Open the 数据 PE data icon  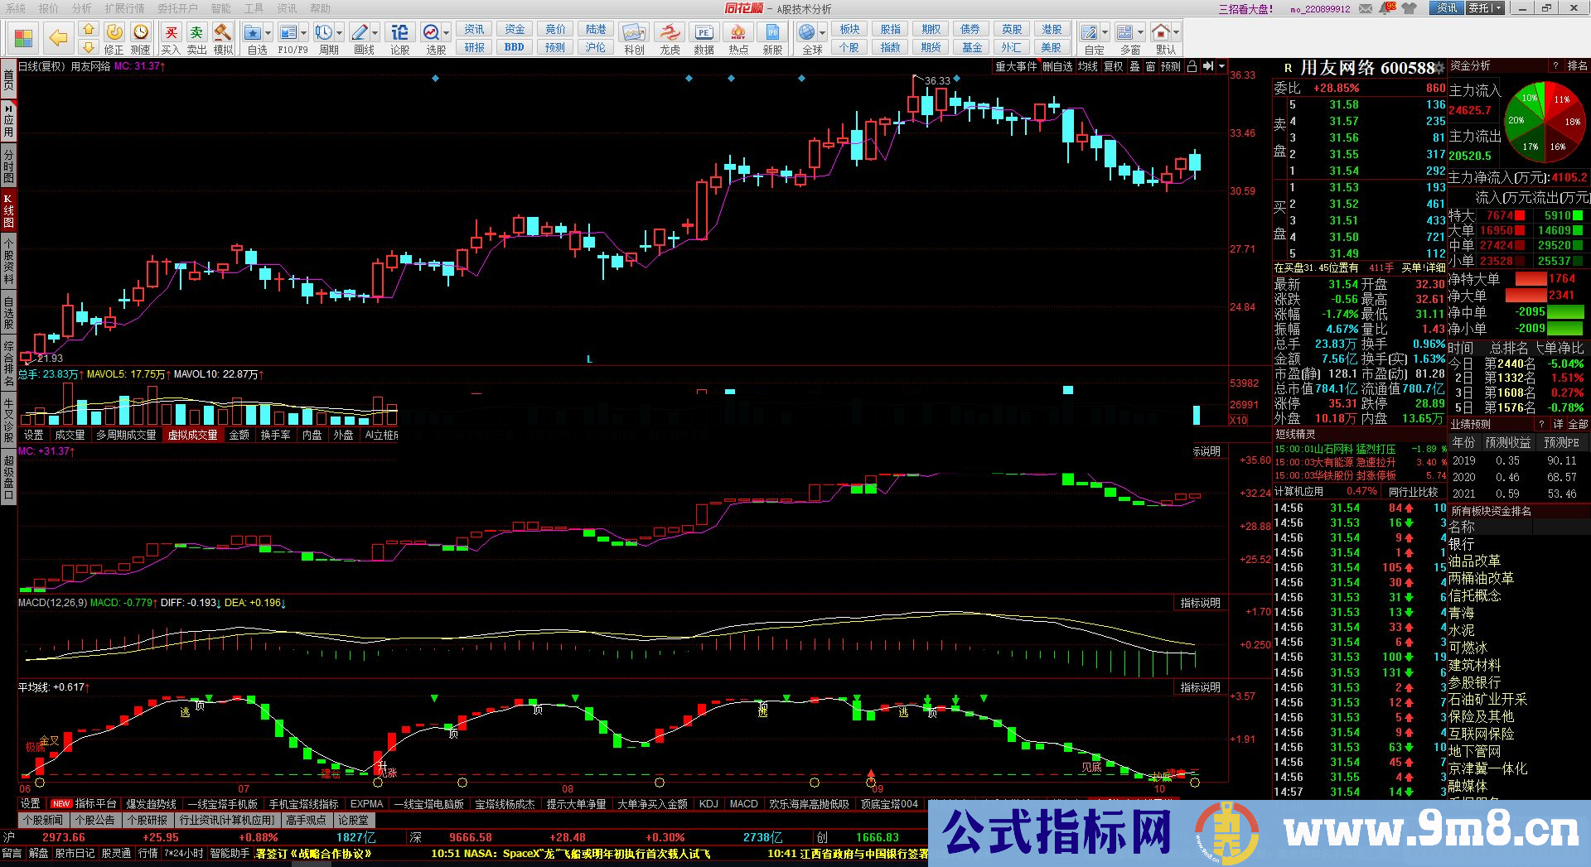click(x=704, y=37)
